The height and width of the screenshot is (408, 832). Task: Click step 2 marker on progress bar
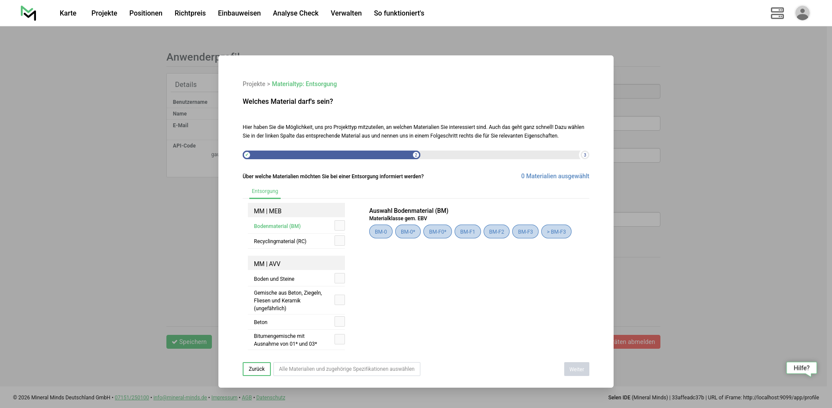click(x=416, y=155)
